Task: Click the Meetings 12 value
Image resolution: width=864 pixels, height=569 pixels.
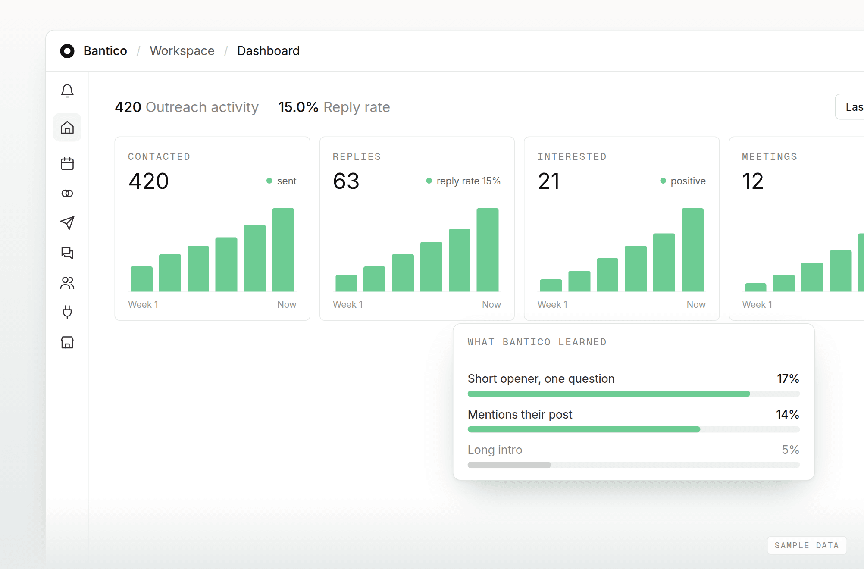Action: 753,181
